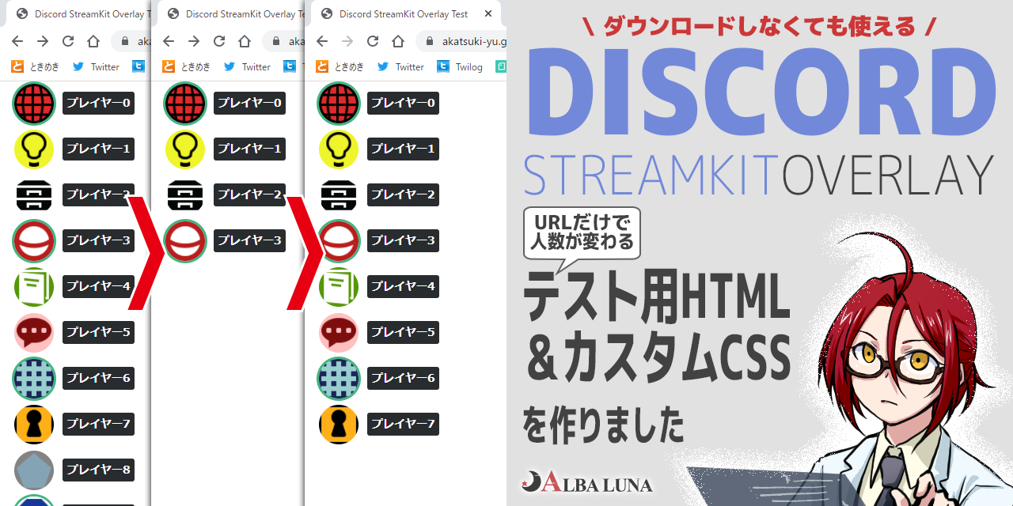Click the red globe avatar of プレイヤー0 in the leftmost window
Image resolution: width=1013 pixels, height=506 pixels.
[34, 104]
